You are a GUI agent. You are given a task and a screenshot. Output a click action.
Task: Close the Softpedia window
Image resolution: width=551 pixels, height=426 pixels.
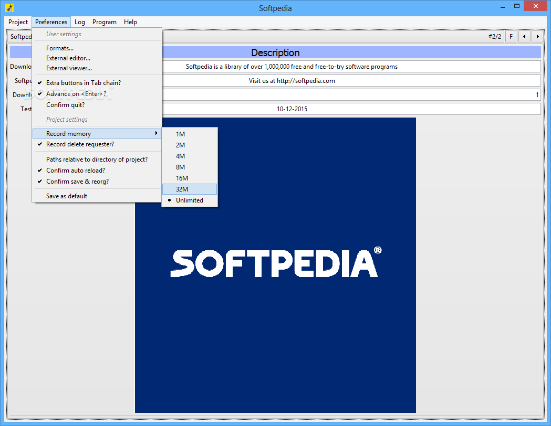point(536,6)
